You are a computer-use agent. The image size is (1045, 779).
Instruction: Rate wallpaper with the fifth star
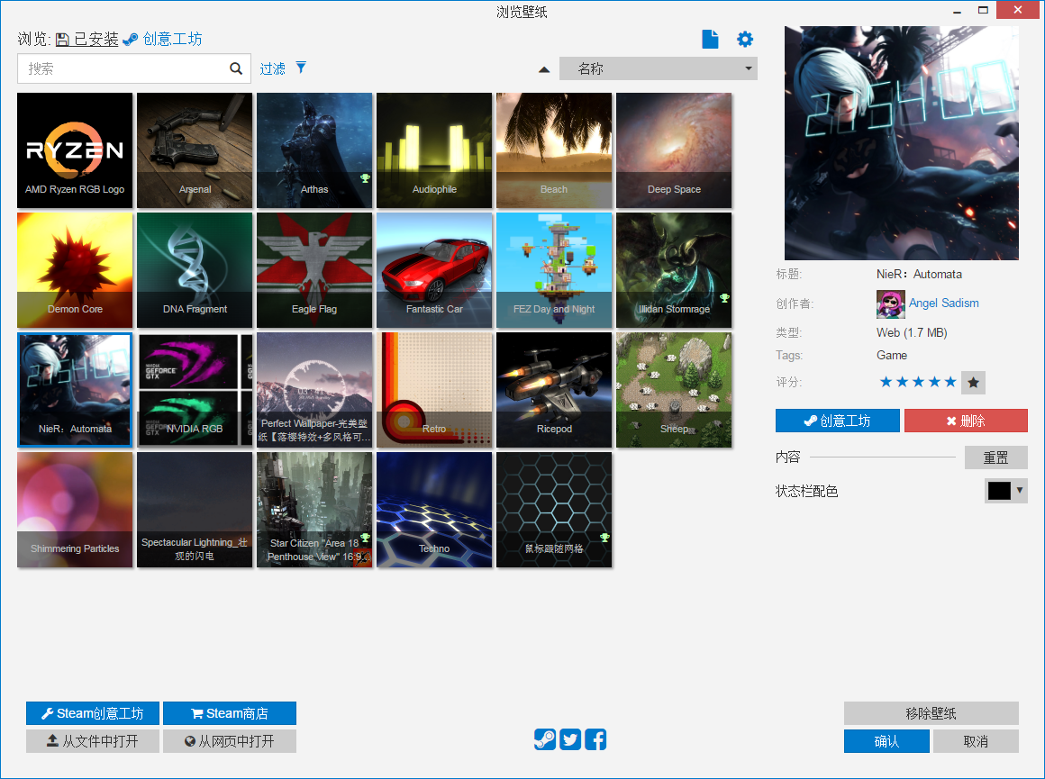pos(950,382)
